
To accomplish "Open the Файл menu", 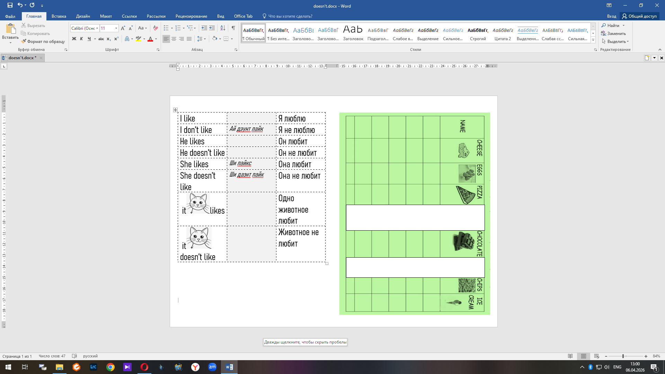I will tap(10, 16).
